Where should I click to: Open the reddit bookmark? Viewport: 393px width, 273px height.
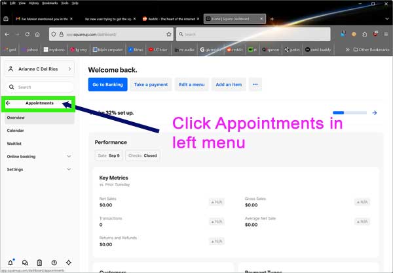point(235,50)
